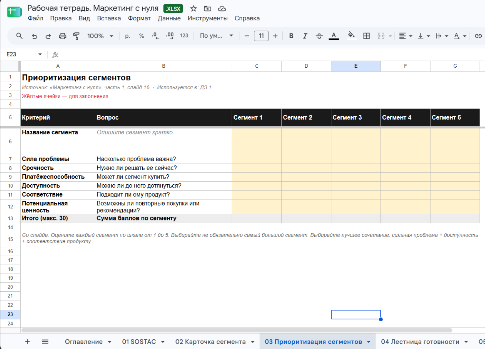Click the undo arrow icon
Viewport: 485px width, 349px height.
click(x=34, y=36)
